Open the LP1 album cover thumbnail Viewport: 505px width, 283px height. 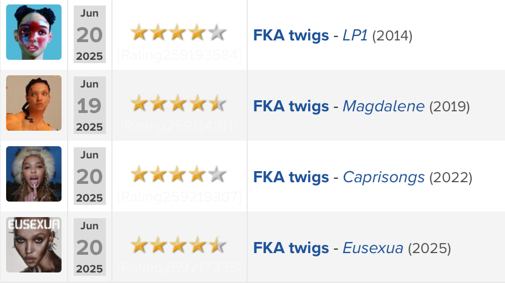pyautogui.click(x=34, y=32)
